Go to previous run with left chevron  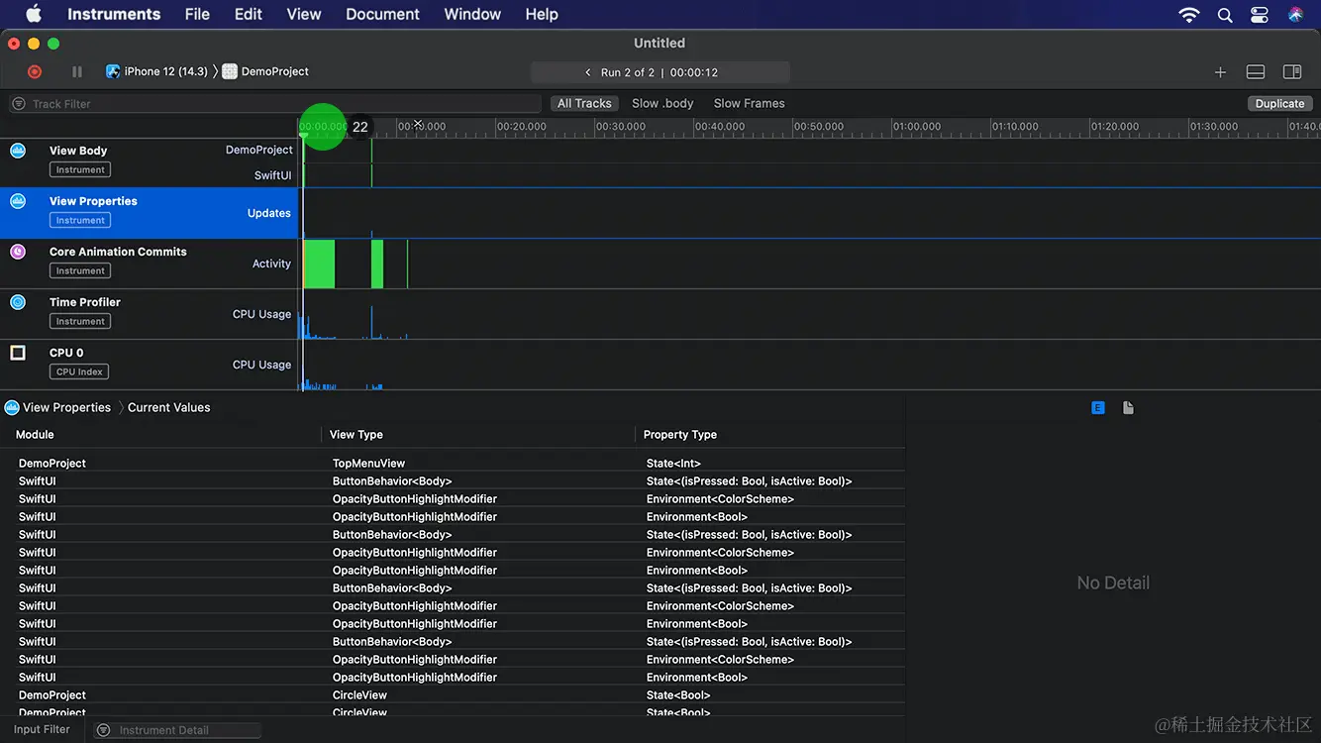[x=588, y=72]
